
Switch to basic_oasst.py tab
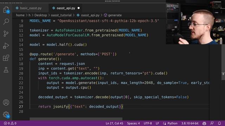click(31, 8)
